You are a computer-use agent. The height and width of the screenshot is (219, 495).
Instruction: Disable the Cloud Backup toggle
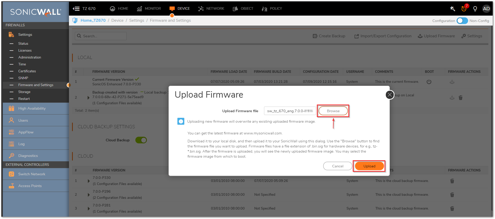point(141,140)
